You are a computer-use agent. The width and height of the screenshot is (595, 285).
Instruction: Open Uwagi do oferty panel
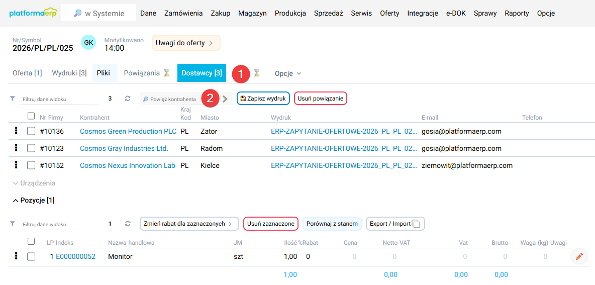coord(186,43)
